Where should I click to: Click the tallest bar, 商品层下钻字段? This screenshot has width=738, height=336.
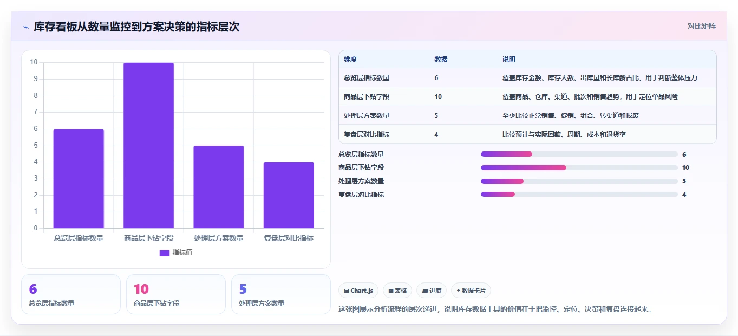[x=148, y=146]
